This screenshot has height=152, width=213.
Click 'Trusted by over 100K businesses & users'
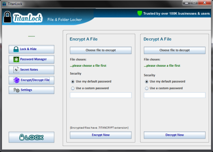tap(176, 13)
